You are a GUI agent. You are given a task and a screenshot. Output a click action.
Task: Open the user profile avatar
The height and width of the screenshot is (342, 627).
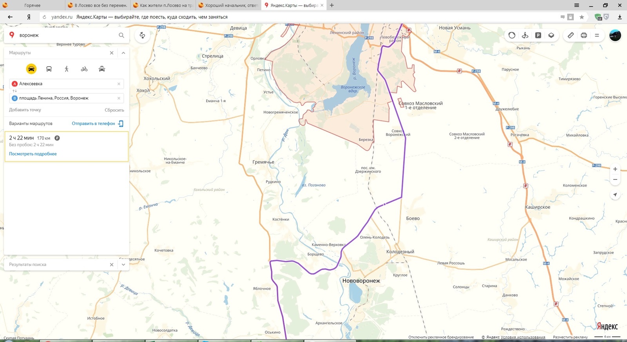[615, 35]
